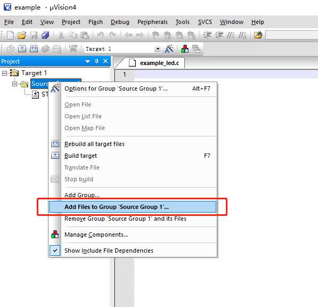318x307 pixels.
Task: Click the Clear All Bookmarks icon
Action: point(191,35)
